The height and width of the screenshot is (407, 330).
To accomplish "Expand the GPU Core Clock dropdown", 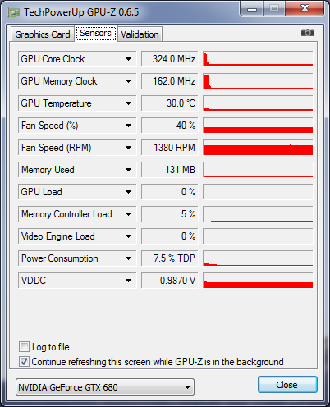I will (x=128, y=59).
